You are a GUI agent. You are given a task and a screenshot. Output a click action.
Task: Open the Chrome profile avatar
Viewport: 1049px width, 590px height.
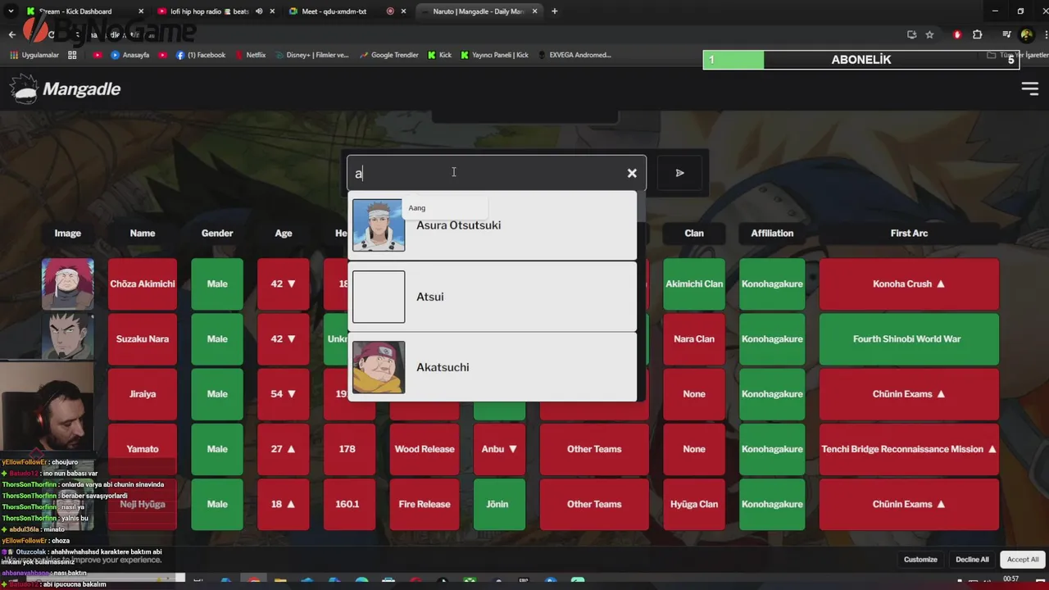[1026, 34]
